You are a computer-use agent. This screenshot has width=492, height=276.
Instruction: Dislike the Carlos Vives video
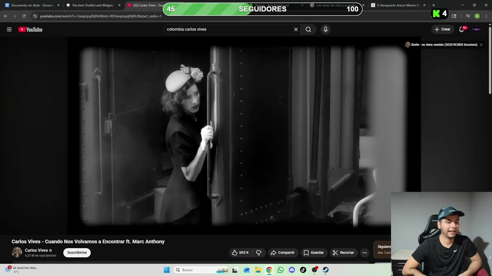click(x=259, y=253)
